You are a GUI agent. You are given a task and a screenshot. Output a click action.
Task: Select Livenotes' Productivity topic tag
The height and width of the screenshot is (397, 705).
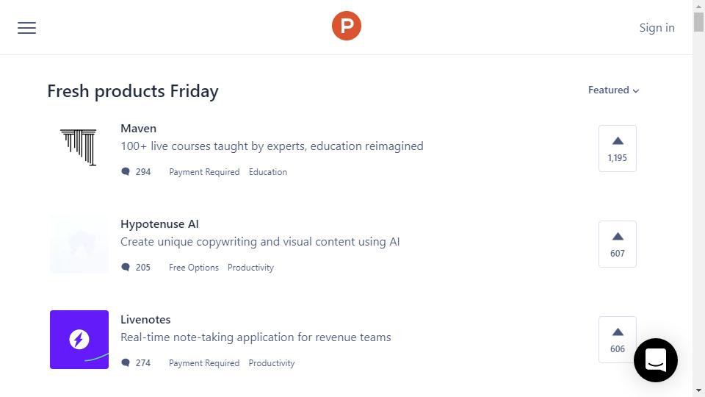tap(272, 363)
